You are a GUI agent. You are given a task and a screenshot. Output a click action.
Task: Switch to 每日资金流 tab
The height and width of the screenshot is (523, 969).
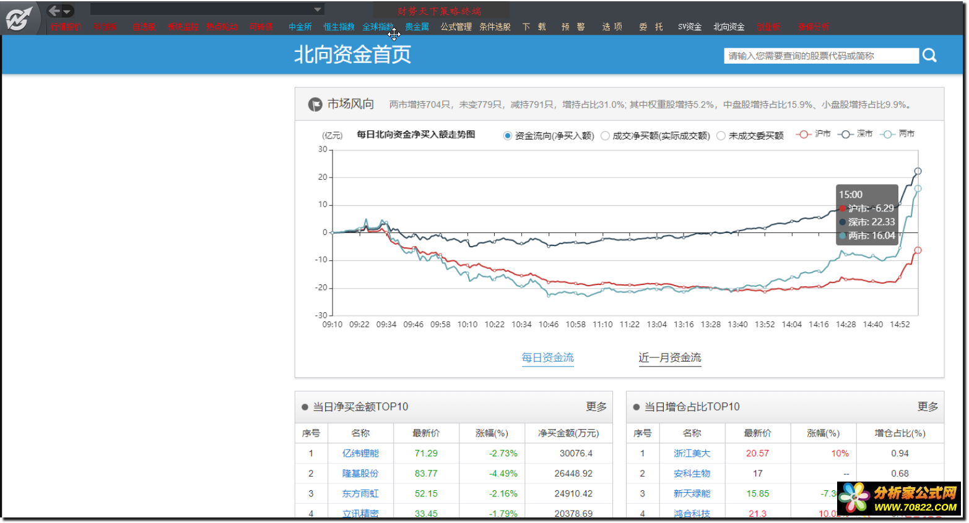(x=547, y=358)
